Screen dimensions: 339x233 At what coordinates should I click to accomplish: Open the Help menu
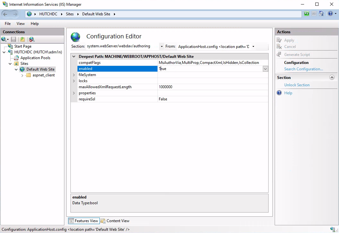(x=35, y=24)
